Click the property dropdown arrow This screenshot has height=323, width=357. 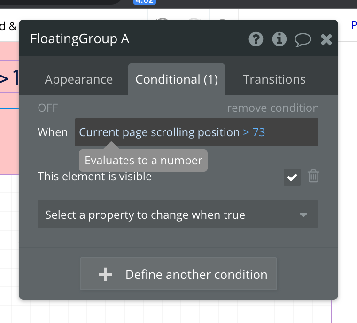pyautogui.click(x=303, y=215)
